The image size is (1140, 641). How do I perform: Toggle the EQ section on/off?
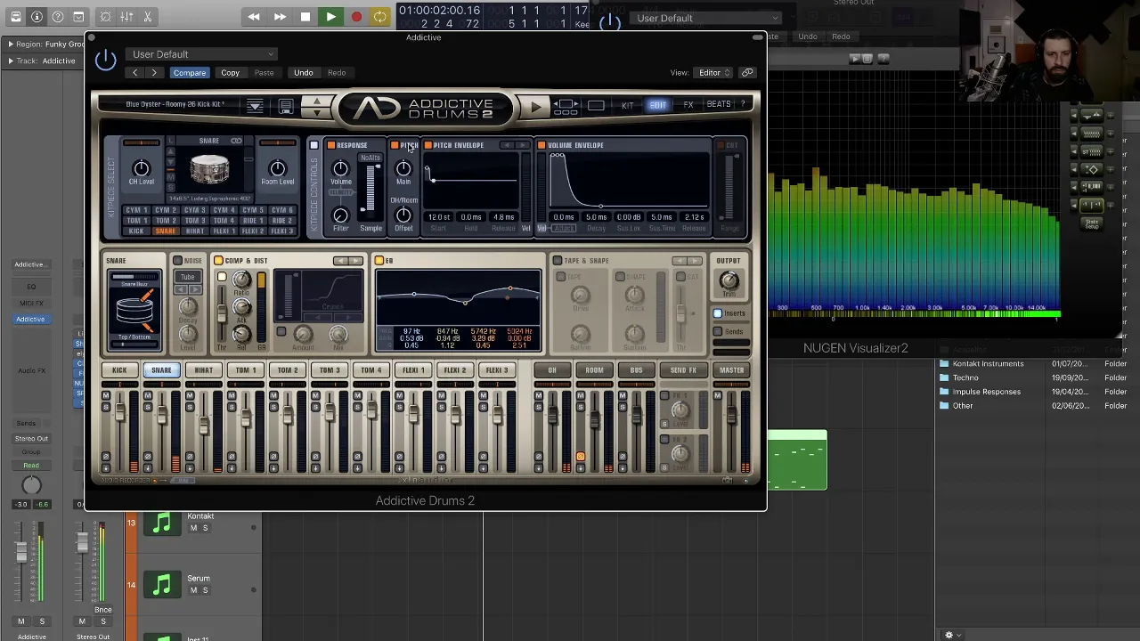379,261
